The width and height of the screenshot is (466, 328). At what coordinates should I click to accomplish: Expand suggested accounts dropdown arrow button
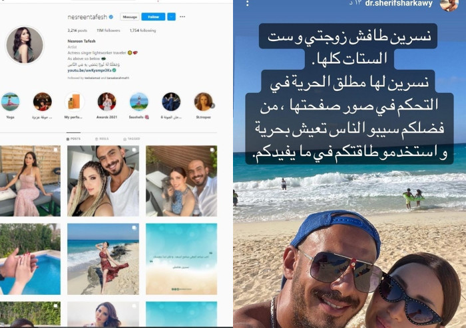tap(171, 17)
